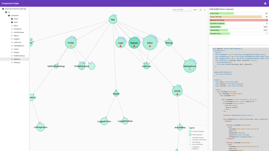Screen dimensions: 269x151
Task: Select the Article component node
Action: pyautogui.click(x=177, y=91)
